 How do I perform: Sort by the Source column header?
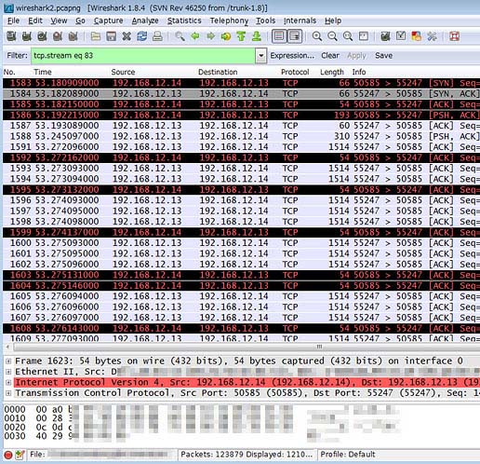(x=123, y=72)
